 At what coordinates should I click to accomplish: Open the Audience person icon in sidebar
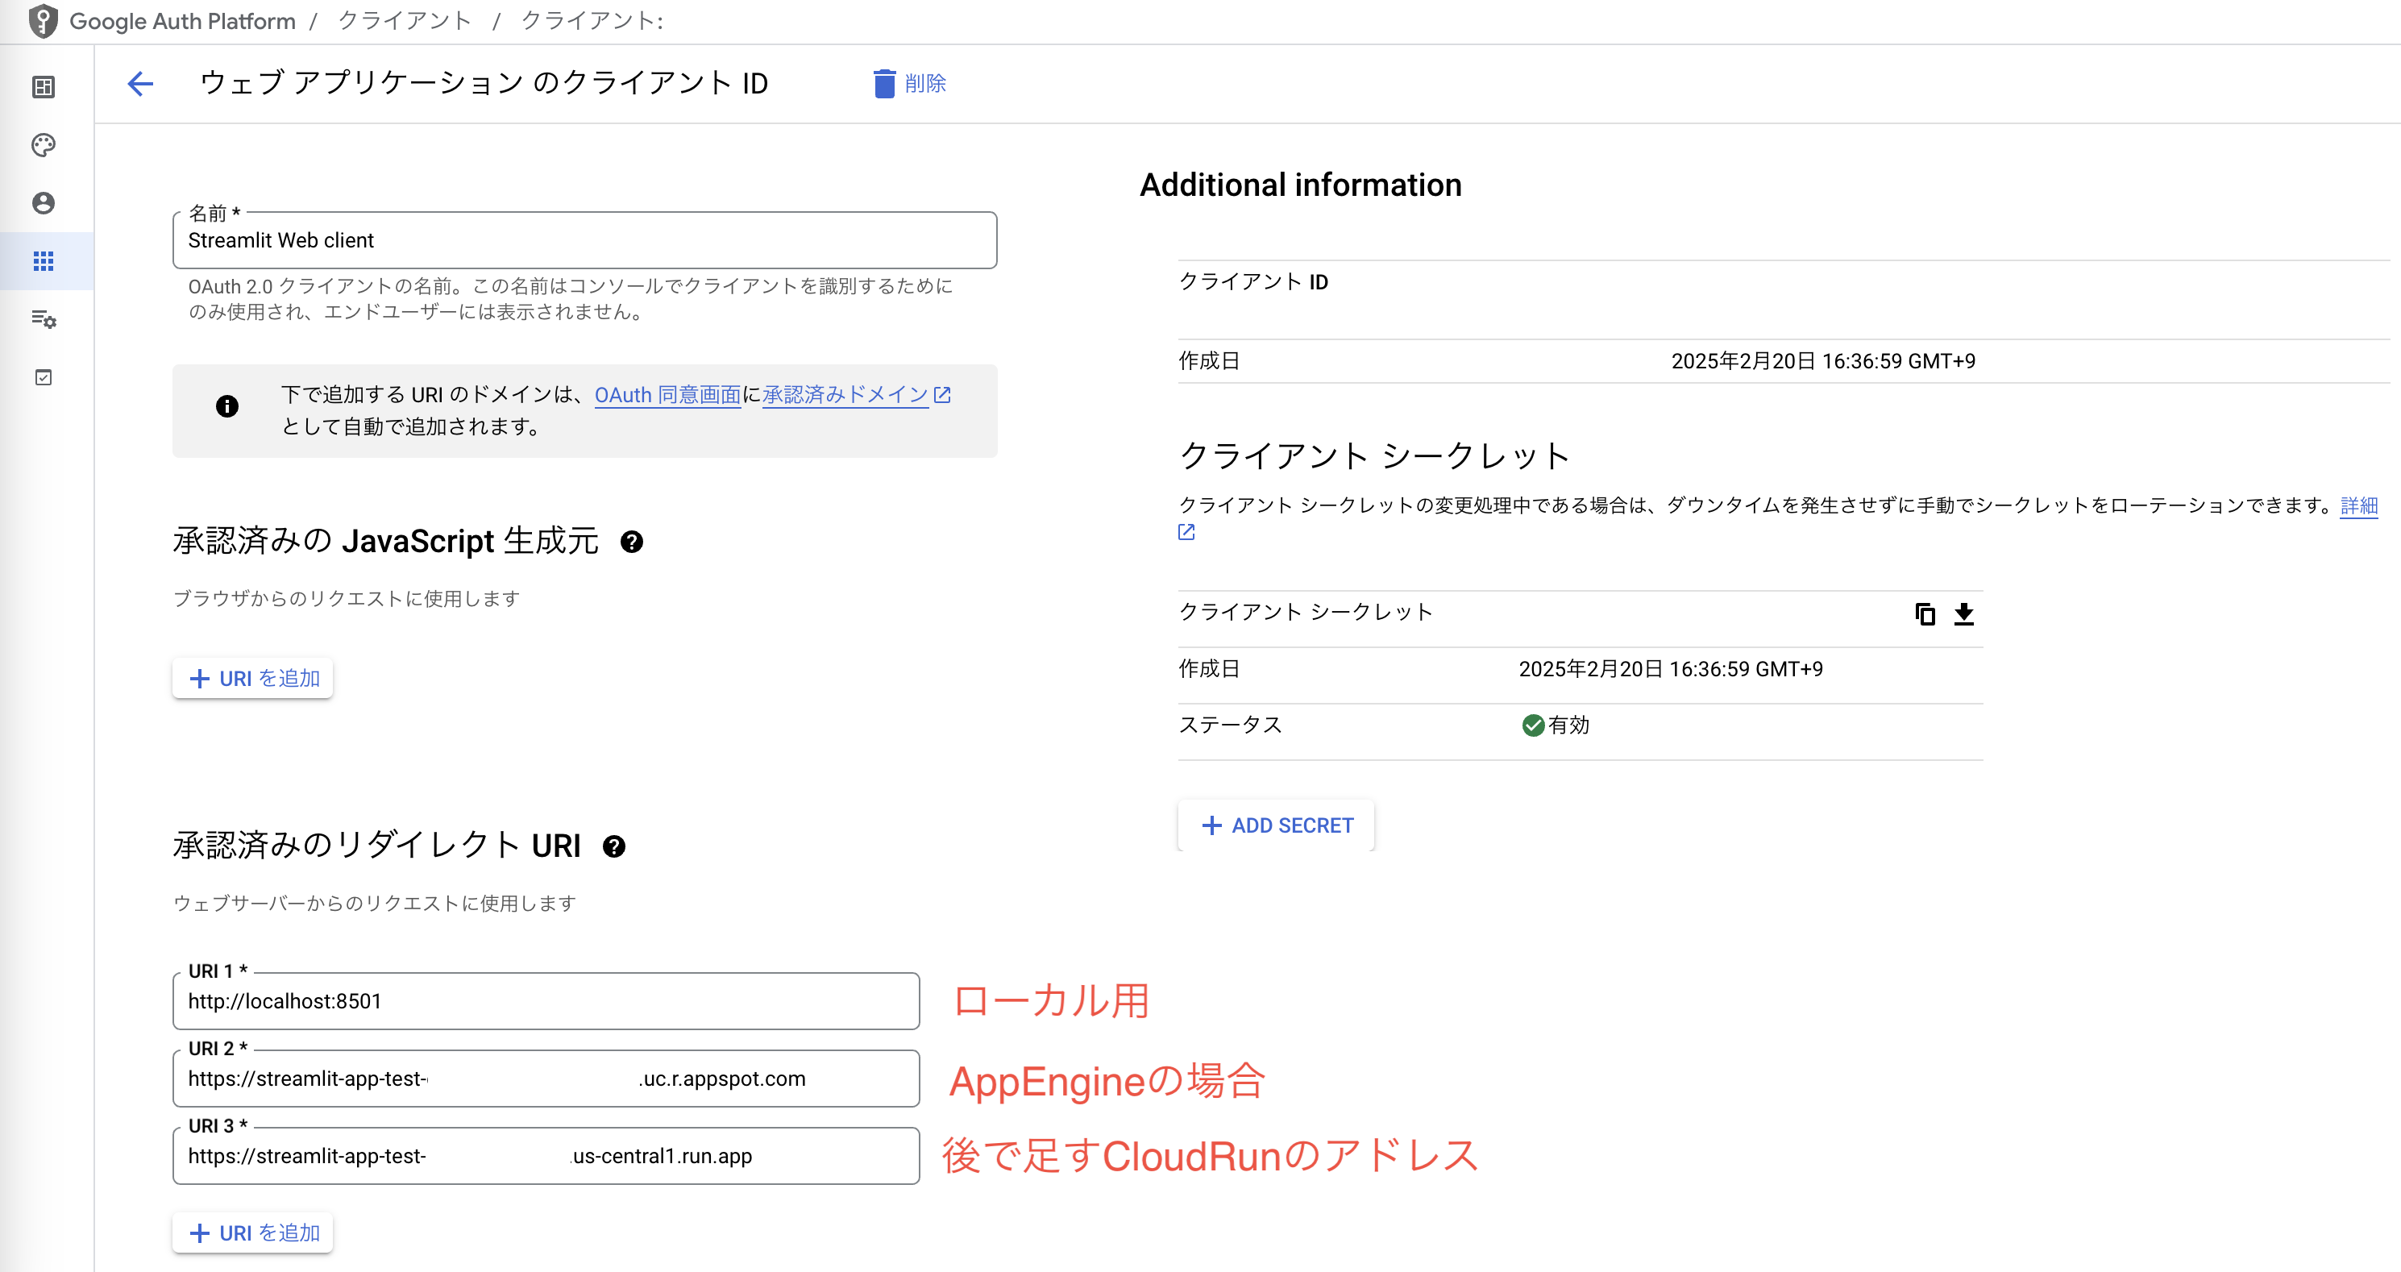click(43, 203)
